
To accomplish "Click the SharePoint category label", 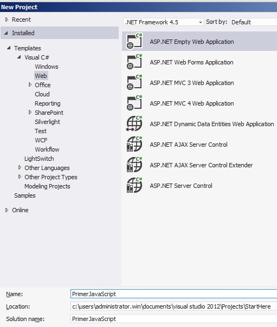I will 49,113.
